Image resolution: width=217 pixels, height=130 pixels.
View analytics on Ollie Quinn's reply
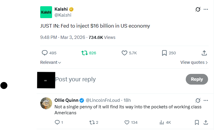click(162, 122)
